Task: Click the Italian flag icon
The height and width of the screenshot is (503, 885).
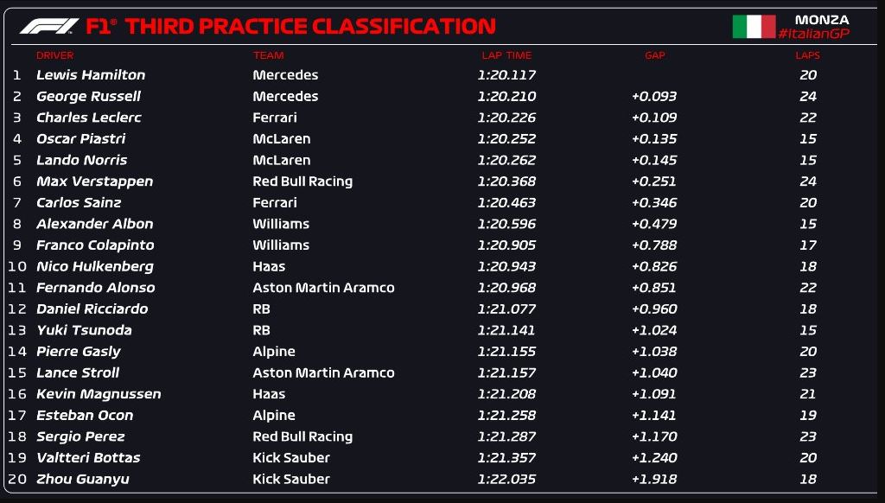Action: coord(754,27)
